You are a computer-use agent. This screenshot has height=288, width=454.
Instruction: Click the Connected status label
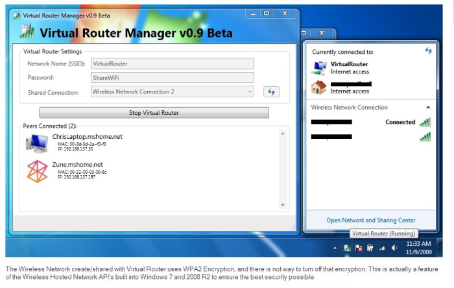(400, 122)
